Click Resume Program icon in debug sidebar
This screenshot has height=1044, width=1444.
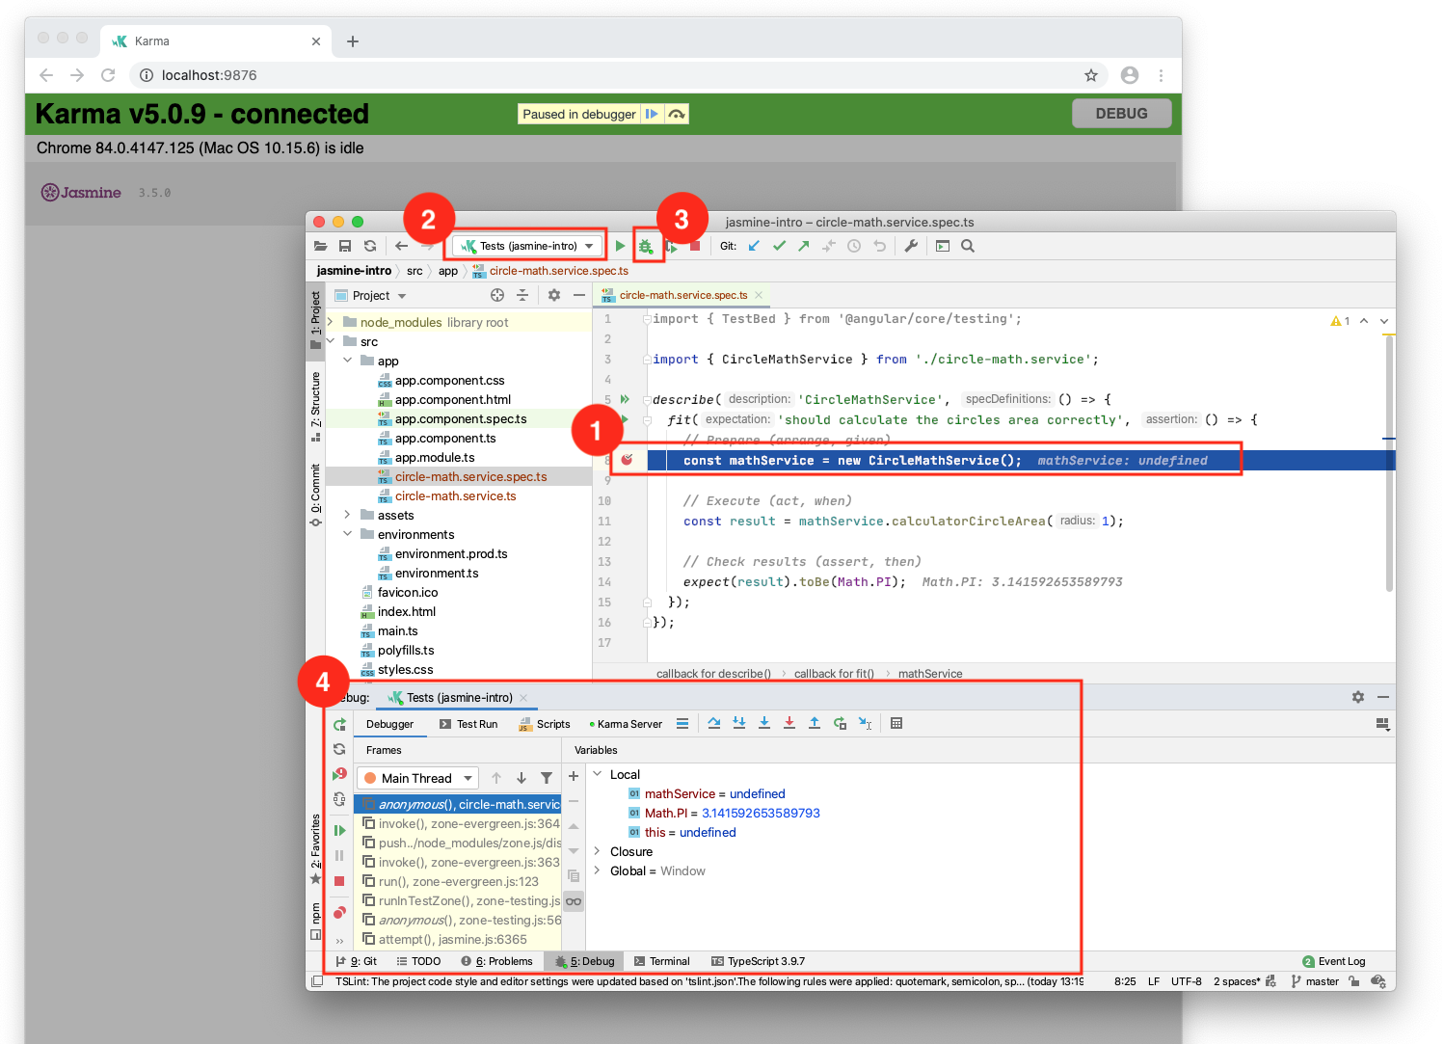pyautogui.click(x=339, y=830)
